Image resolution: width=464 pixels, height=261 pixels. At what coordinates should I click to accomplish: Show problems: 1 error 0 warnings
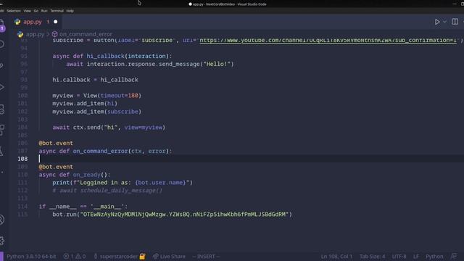click(x=75, y=257)
